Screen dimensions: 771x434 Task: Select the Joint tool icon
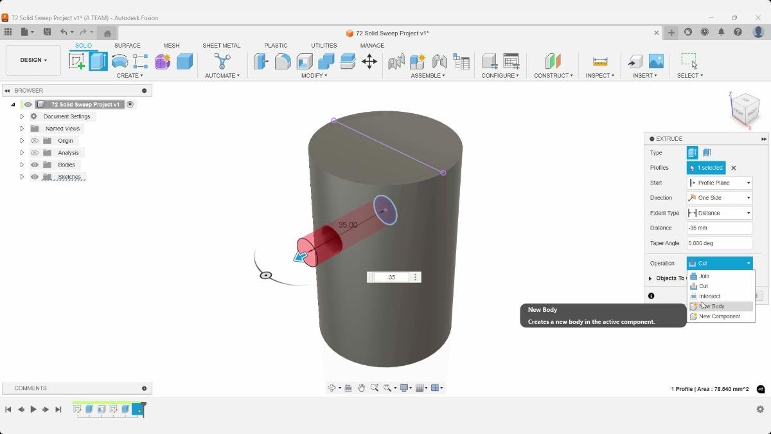(x=439, y=61)
